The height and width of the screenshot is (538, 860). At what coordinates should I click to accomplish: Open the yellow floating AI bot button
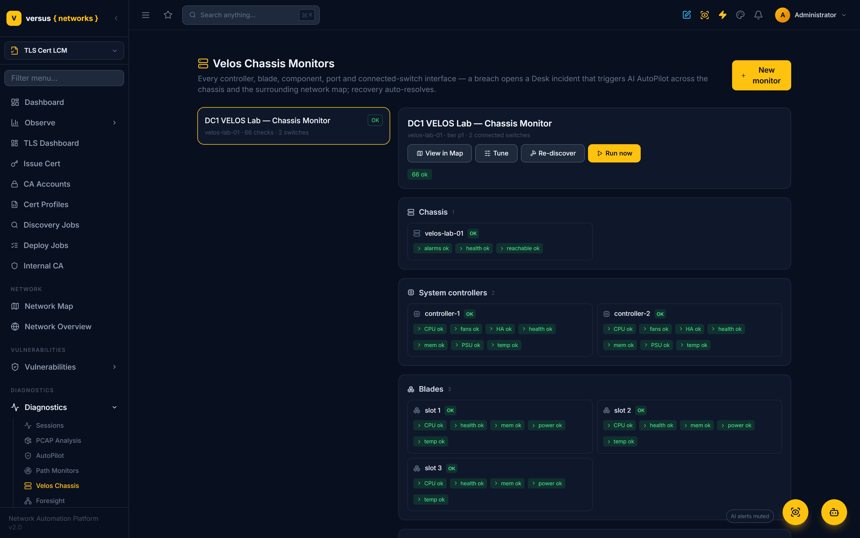click(x=834, y=512)
